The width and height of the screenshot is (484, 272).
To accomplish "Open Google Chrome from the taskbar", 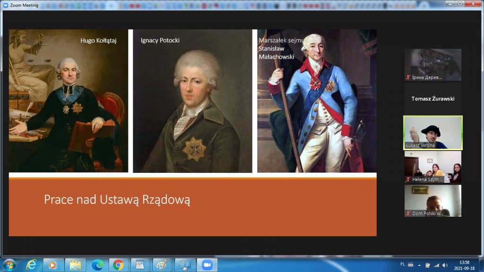I will (119, 265).
